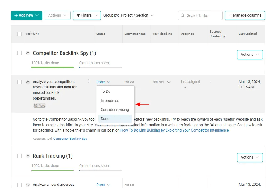The width and height of the screenshot is (276, 188).
Task: Click the search magnifier icon
Action: point(183,15)
